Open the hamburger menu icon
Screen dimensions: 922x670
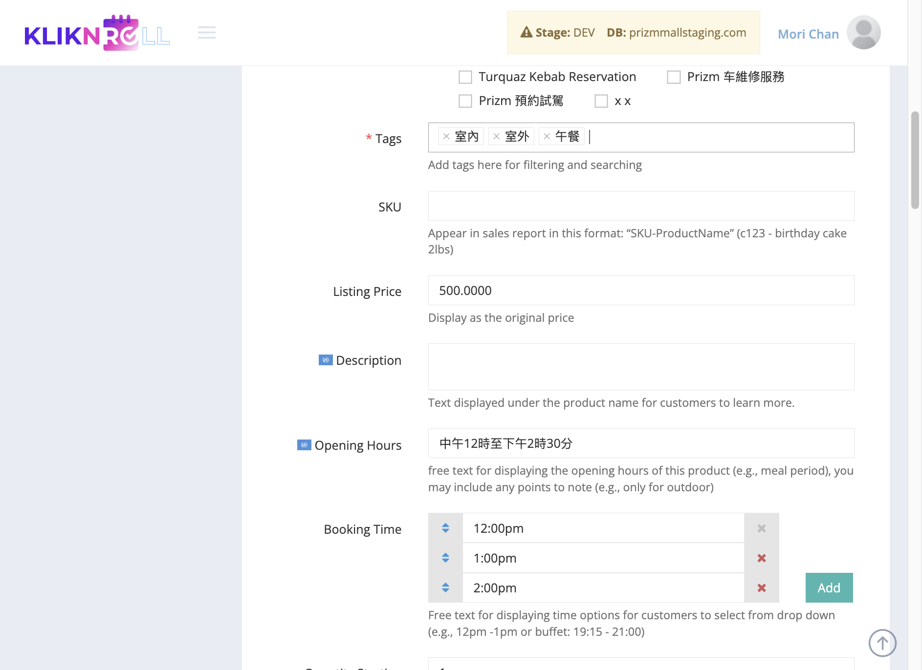207,33
